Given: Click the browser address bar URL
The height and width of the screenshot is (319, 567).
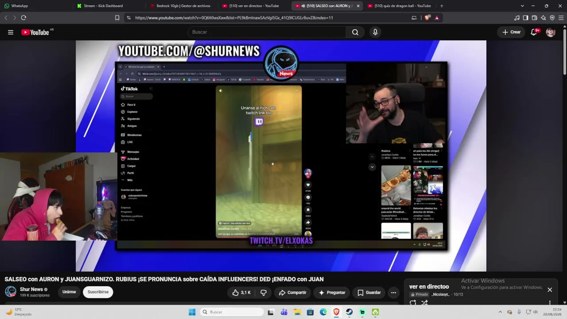Looking at the screenshot, I should tap(234, 18).
